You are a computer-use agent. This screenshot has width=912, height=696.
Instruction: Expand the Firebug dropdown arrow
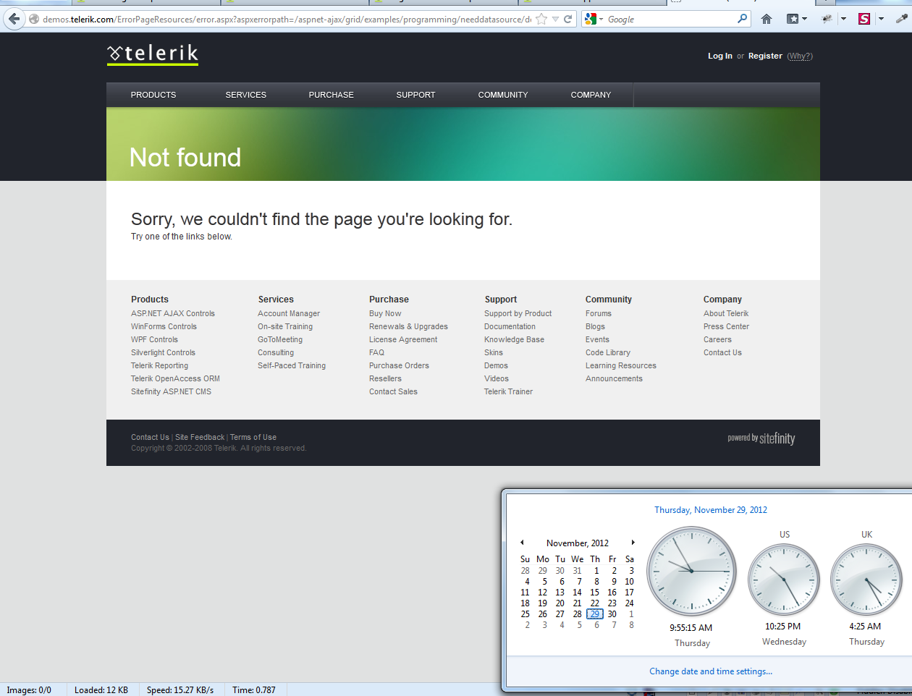click(843, 20)
